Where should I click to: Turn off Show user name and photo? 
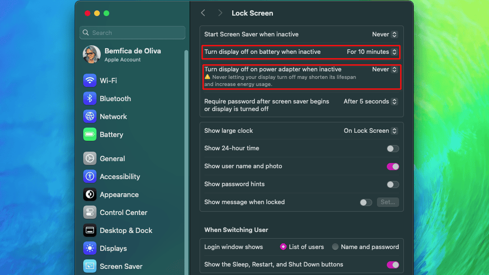393,166
